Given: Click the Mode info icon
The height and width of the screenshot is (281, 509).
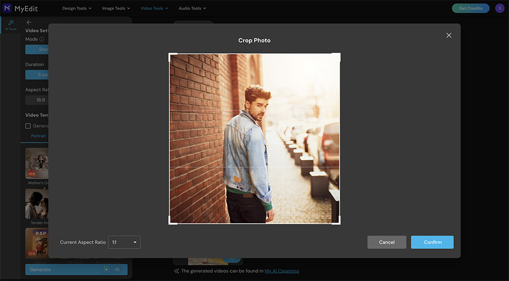Looking at the screenshot, I should tap(42, 39).
